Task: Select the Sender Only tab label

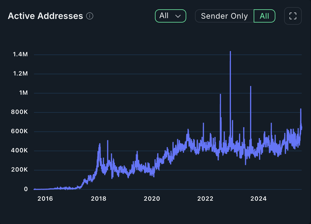Action: pos(224,16)
